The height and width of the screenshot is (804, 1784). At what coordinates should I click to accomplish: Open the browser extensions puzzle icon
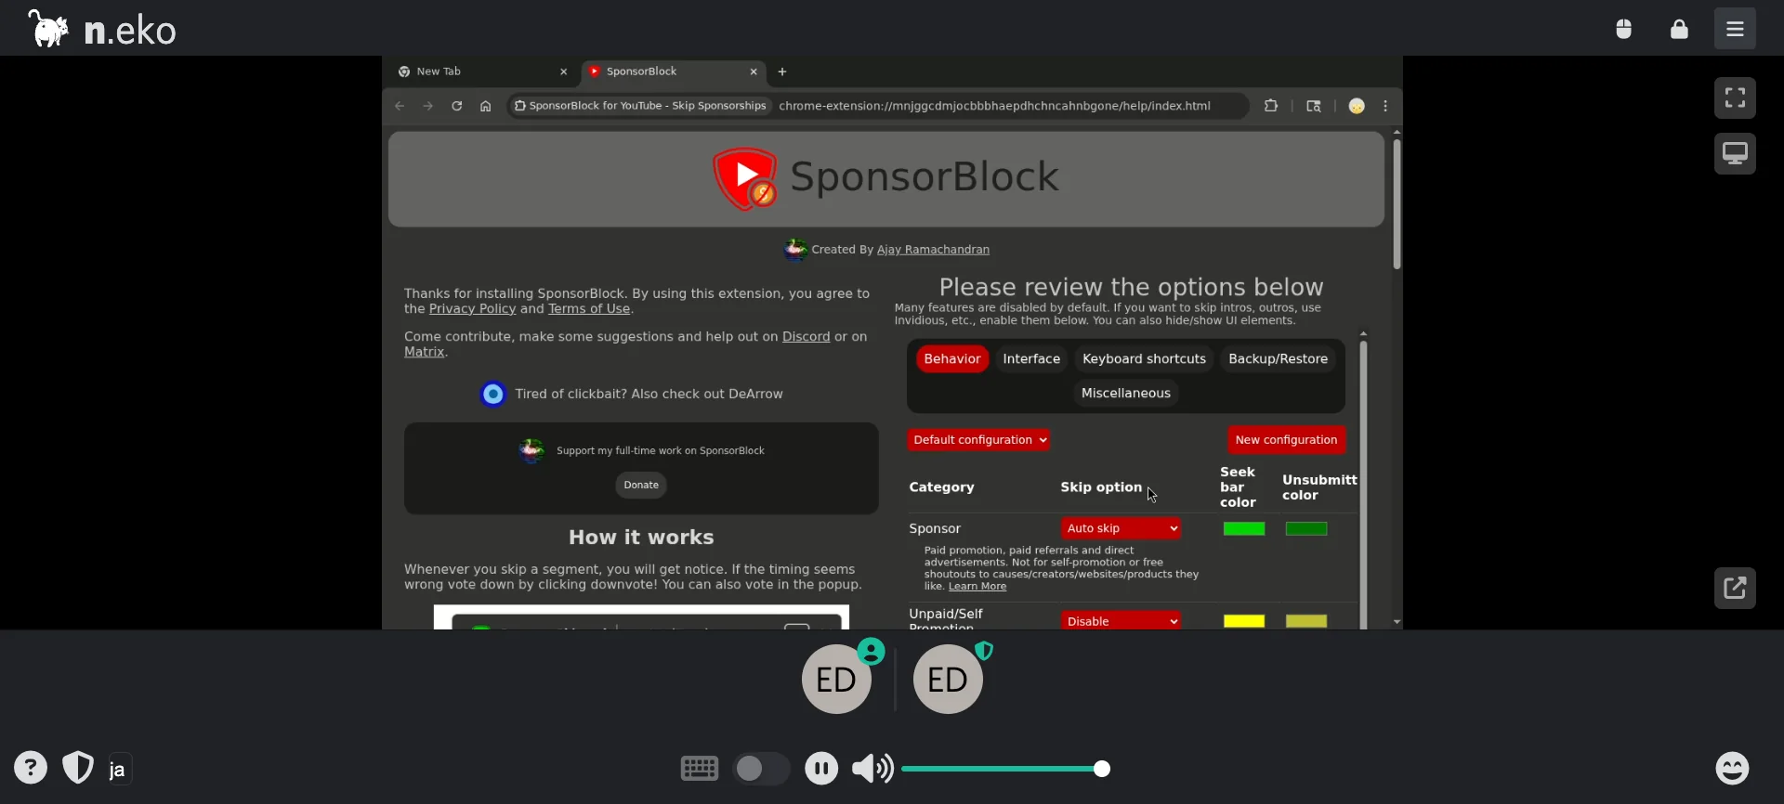[1270, 106]
